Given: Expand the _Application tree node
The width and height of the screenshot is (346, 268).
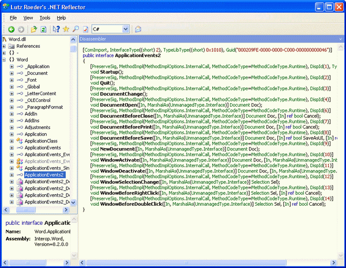Looking at the screenshot, I should 12,67.
